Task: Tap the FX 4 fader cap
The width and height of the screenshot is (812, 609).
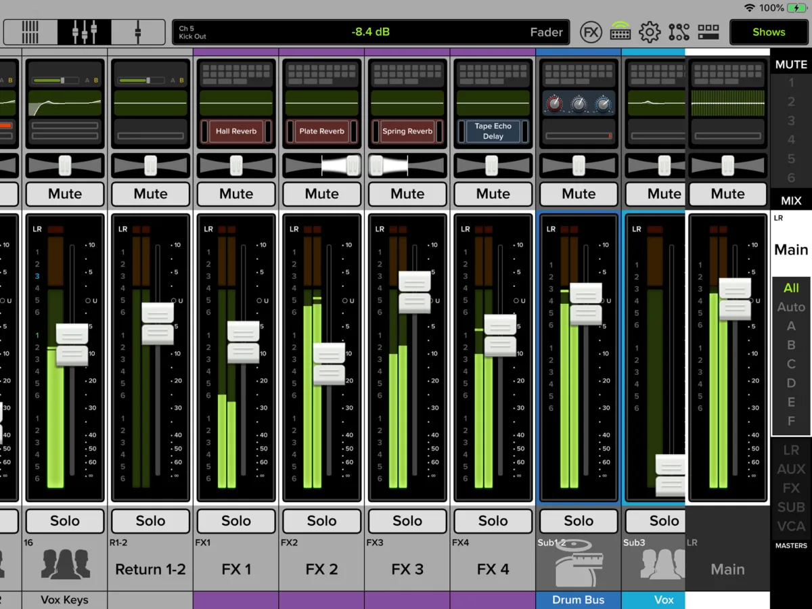Action: (x=500, y=336)
